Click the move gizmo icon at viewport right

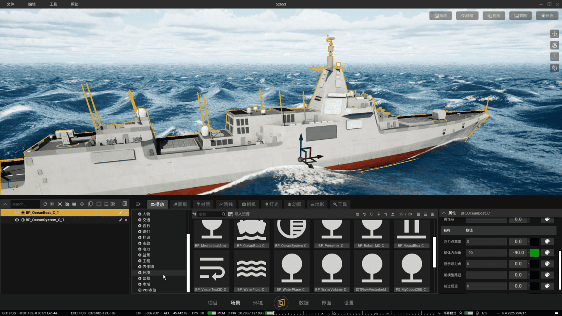click(554, 34)
